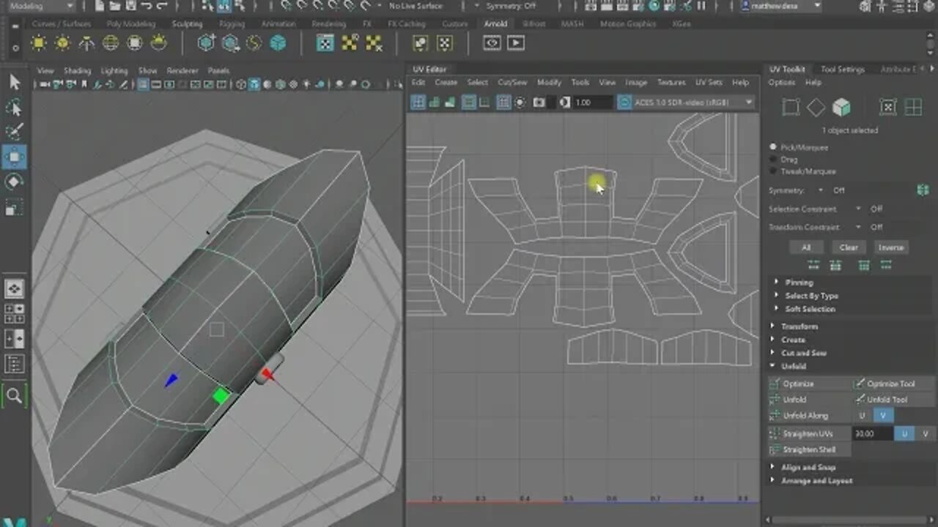Open the Arnold RenderView eye icon
This screenshot has height=527, width=938.
(492, 43)
